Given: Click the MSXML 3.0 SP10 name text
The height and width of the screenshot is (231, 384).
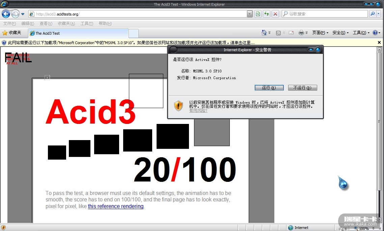Looking at the screenshot, I should [207, 71].
